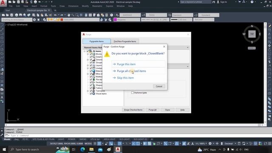Open the Express menu
The height and width of the screenshot is (153, 272).
pyautogui.click(x=110, y=6)
